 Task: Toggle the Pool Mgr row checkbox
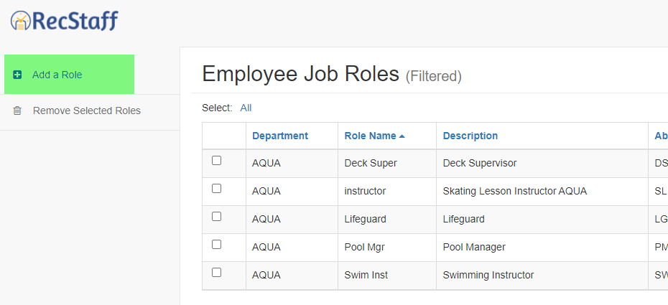(x=217, y=245)
